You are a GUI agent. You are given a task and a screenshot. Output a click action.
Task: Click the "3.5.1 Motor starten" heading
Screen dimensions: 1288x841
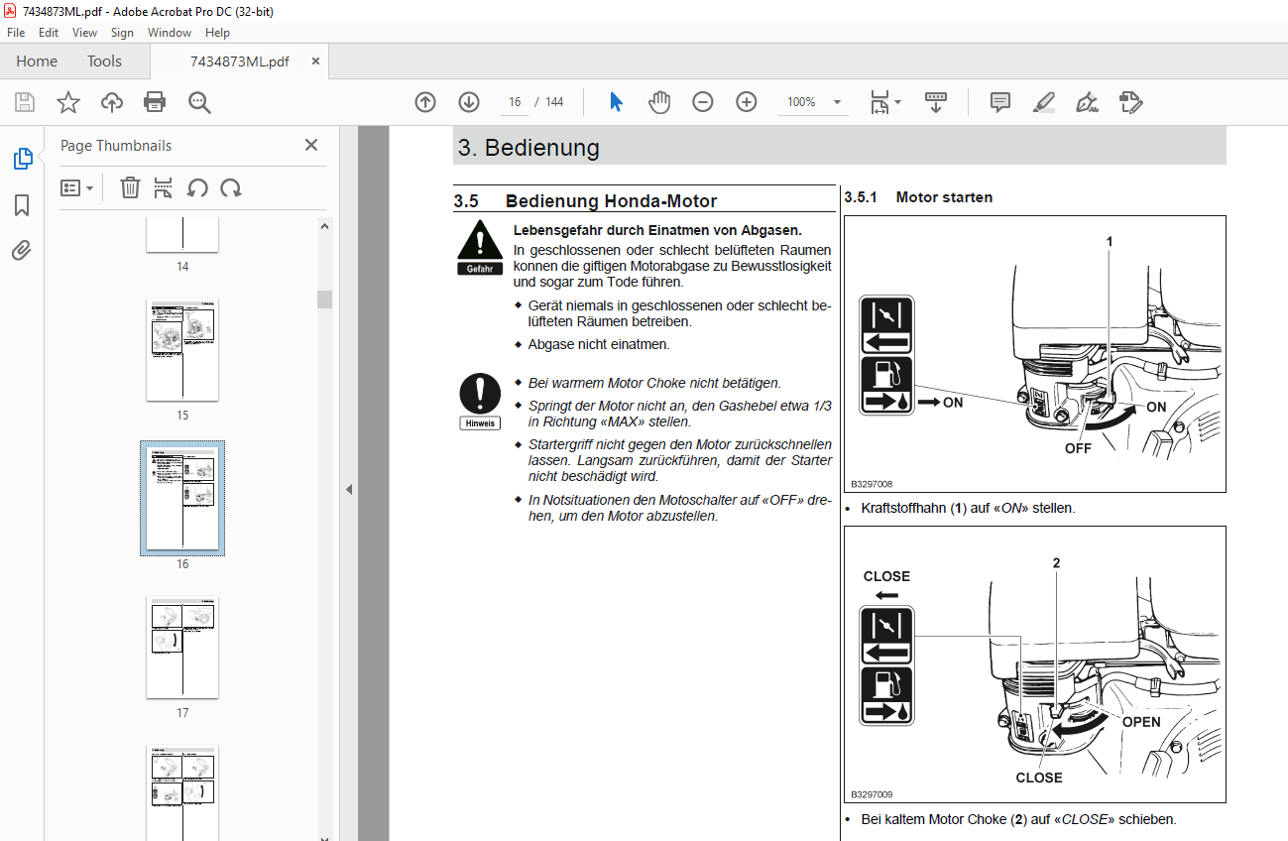[x=918, y=197]
